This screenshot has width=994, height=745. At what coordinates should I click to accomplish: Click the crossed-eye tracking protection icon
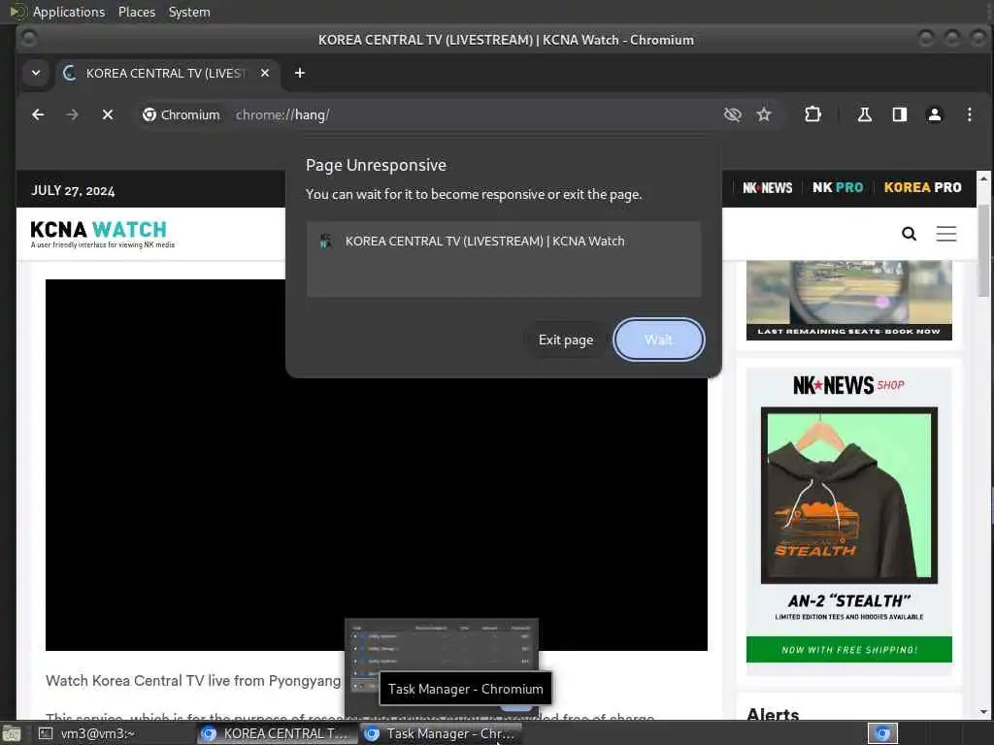(732, 114)
